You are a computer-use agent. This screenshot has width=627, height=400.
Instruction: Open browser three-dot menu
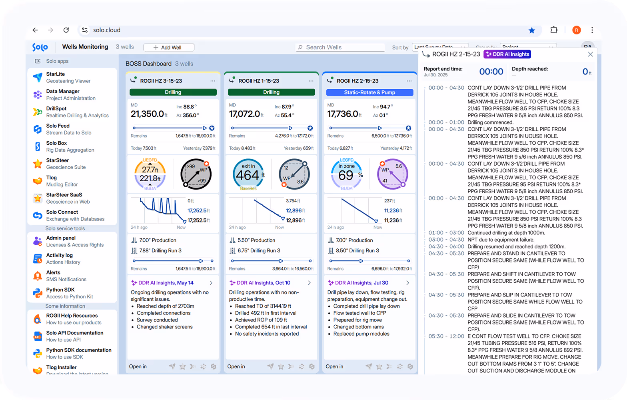(592, 30)
